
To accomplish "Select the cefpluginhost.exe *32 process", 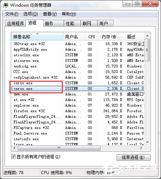I will (78, 77).
